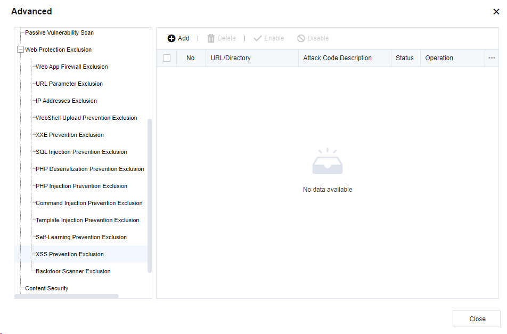Screen dimensions: 507x334
Task: Open the column options ellipsis icon
Action: click(x=492, y=58)
